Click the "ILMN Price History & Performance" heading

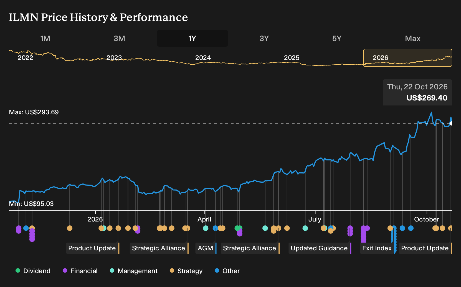coord(98,17)
